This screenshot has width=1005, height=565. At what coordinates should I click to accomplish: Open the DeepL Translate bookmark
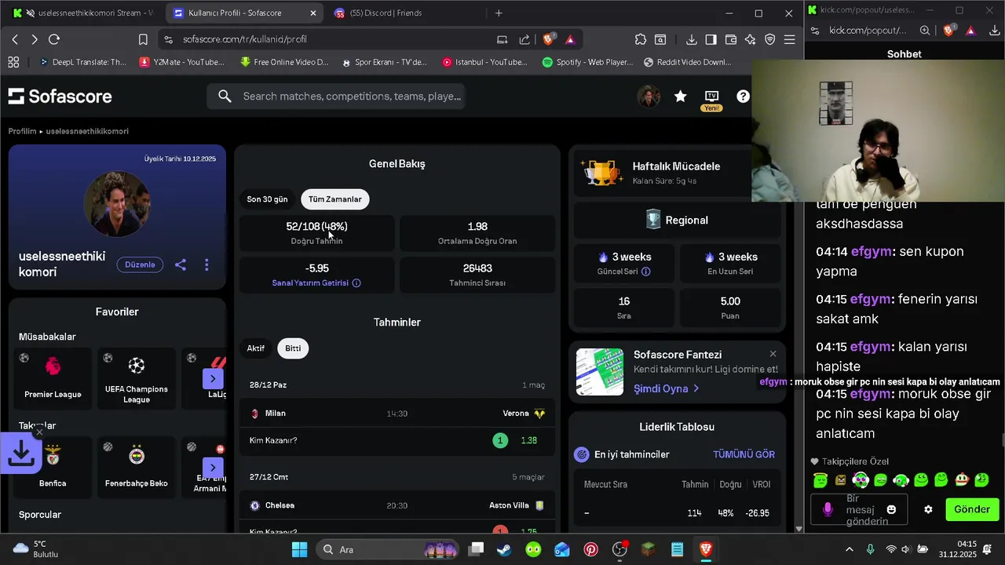82,62
